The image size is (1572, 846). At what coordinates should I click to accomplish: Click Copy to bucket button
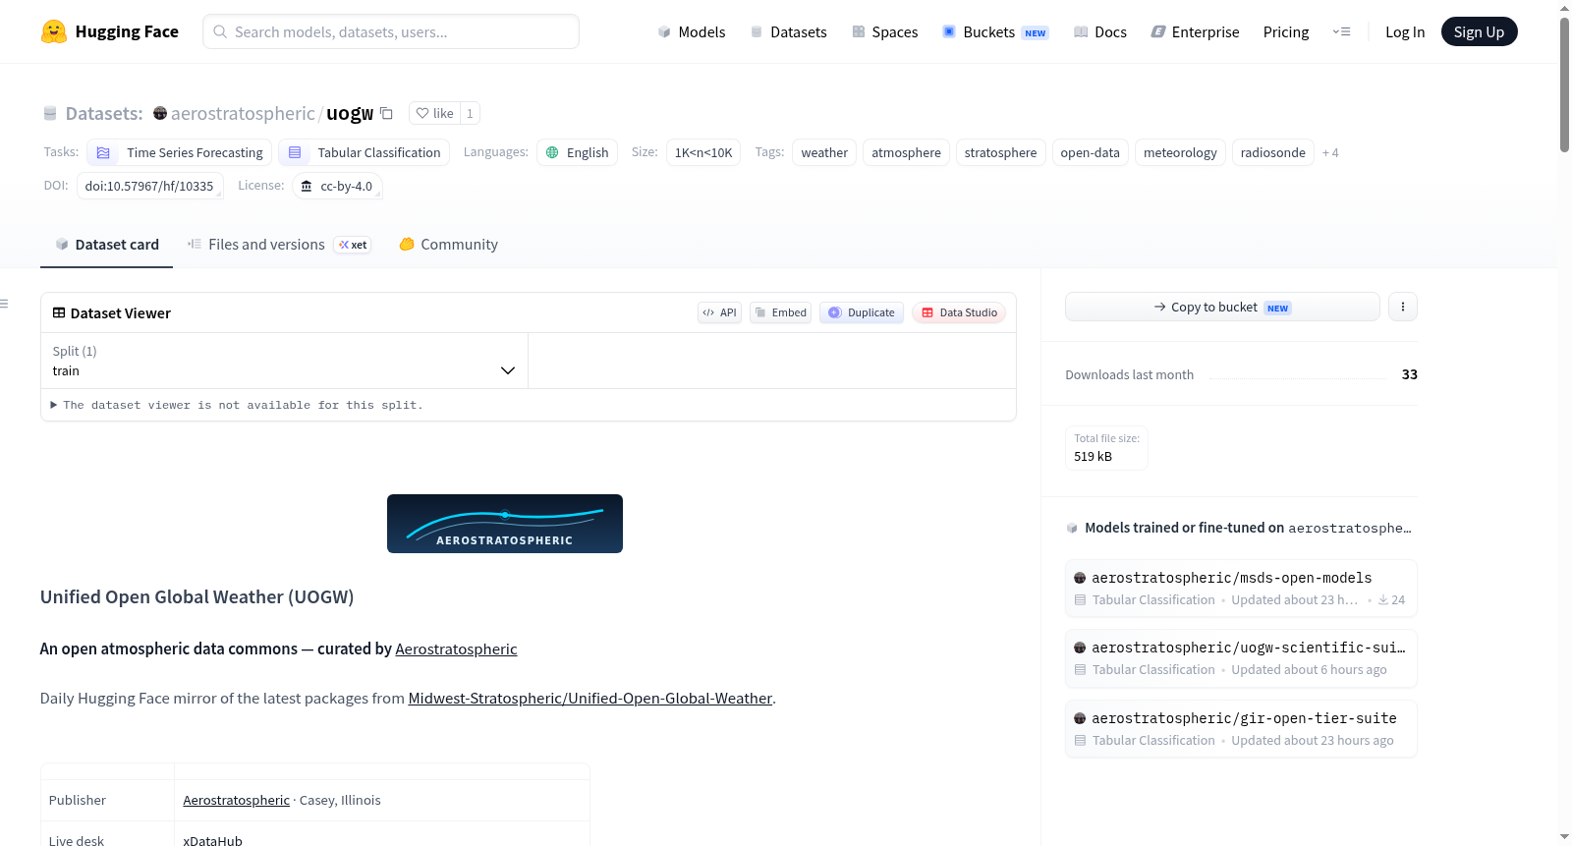[x=1222, y=307]
